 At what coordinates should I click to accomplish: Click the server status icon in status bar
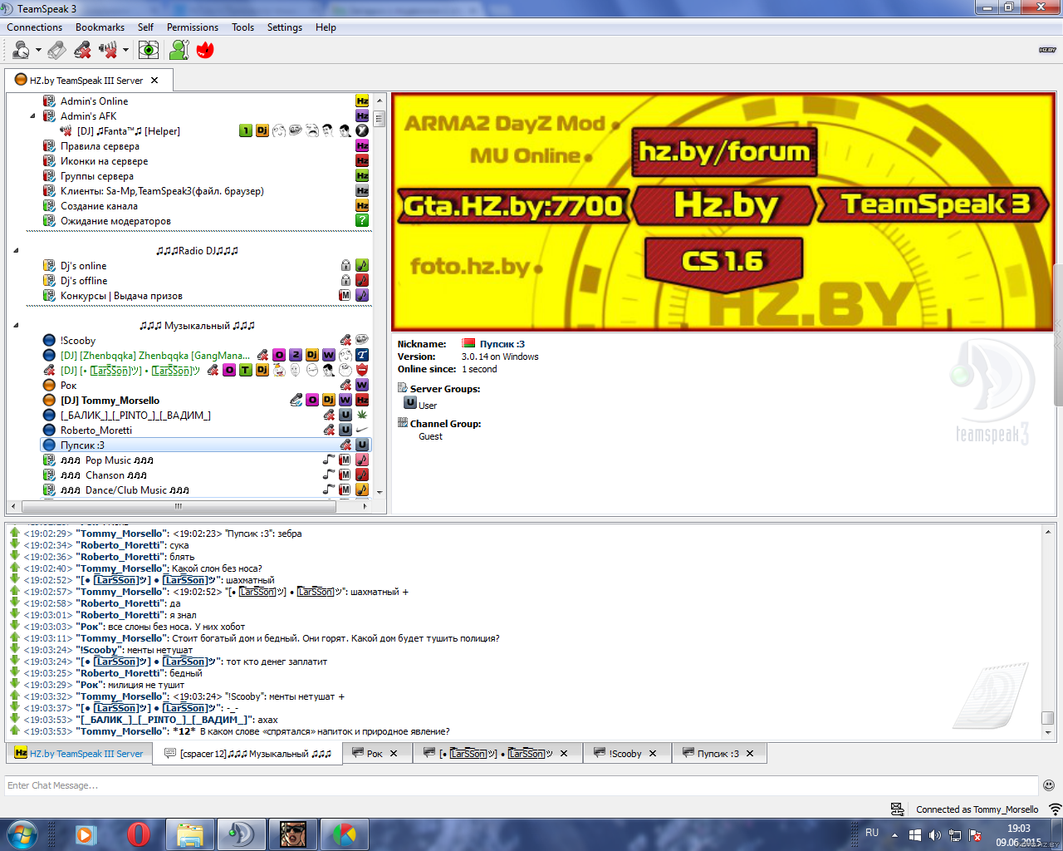coord(898,809)
